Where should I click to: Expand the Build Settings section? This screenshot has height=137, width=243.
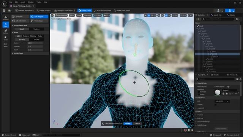(x=196, y=125)
